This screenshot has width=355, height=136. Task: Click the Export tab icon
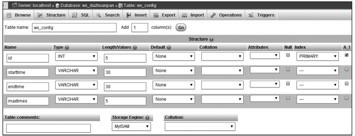156,15
